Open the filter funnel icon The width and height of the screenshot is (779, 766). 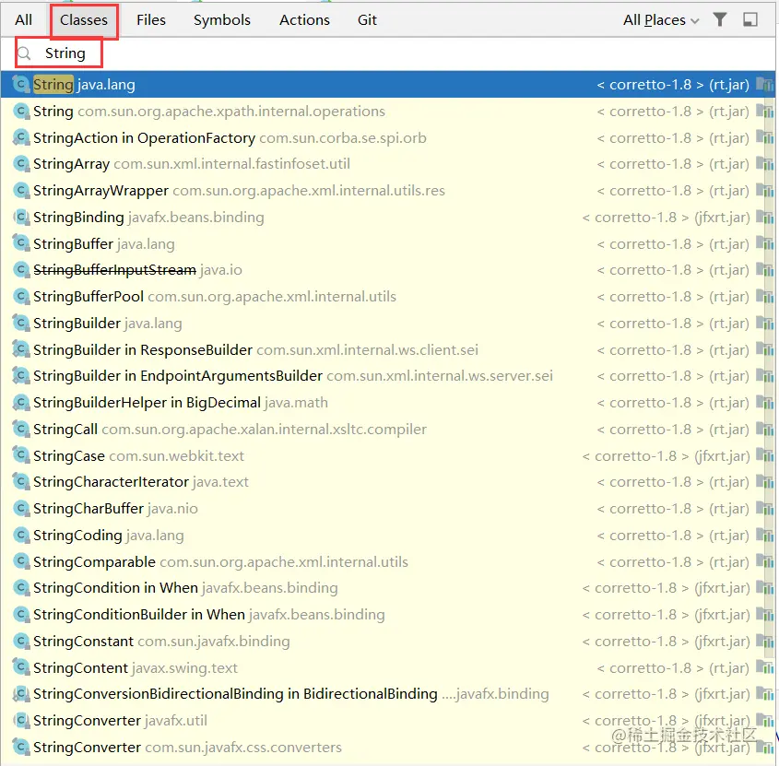pyautogui.click(x=720, y=19)
